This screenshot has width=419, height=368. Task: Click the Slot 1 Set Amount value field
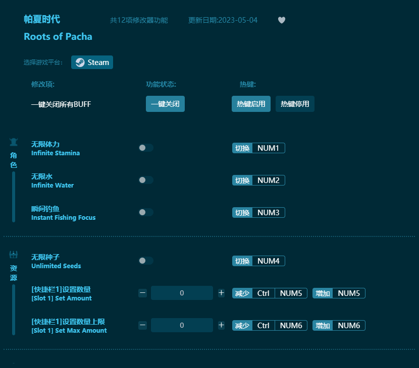[x=182, y=293]
